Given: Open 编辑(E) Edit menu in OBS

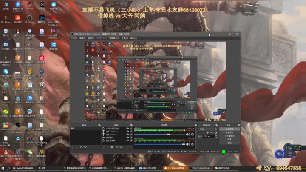Looking at the screenshot, I should [x=82, y=38].
